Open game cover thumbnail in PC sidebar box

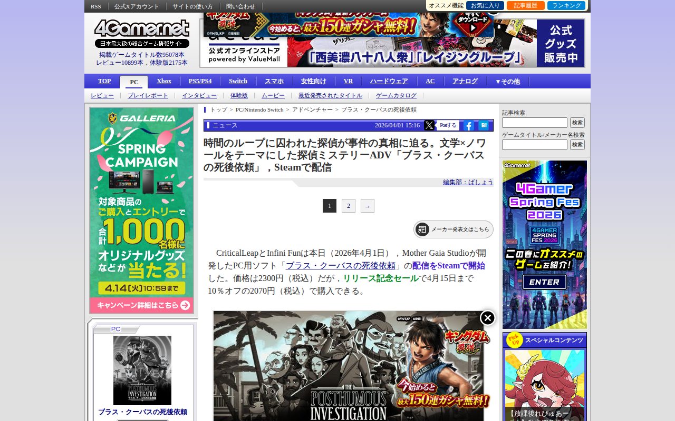(x=142, y=370)
